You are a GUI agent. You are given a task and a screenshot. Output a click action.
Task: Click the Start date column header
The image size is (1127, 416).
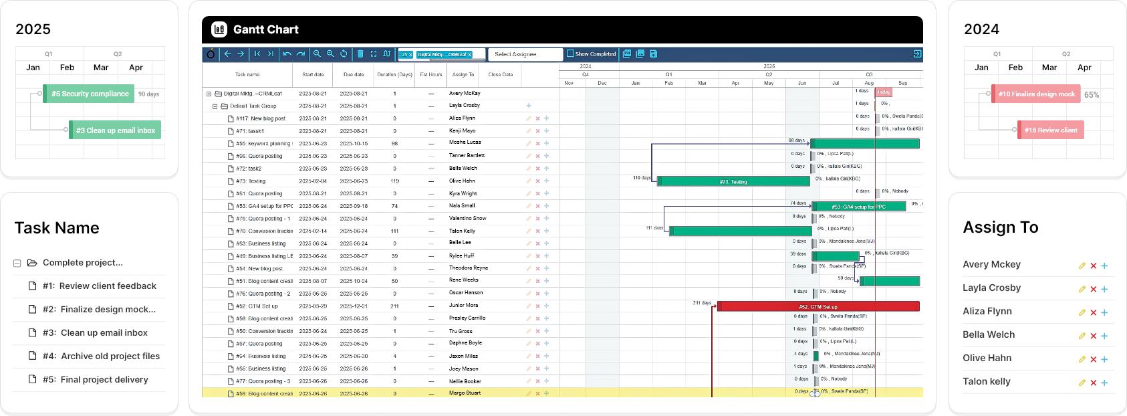(x=313, y=75)
